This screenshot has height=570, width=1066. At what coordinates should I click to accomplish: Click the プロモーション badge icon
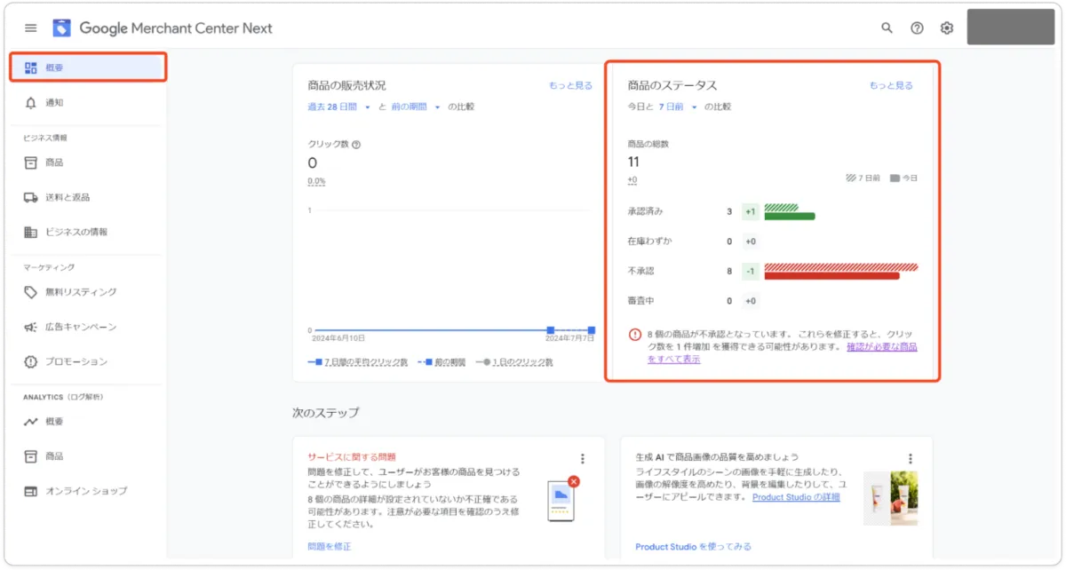point(31,361)
